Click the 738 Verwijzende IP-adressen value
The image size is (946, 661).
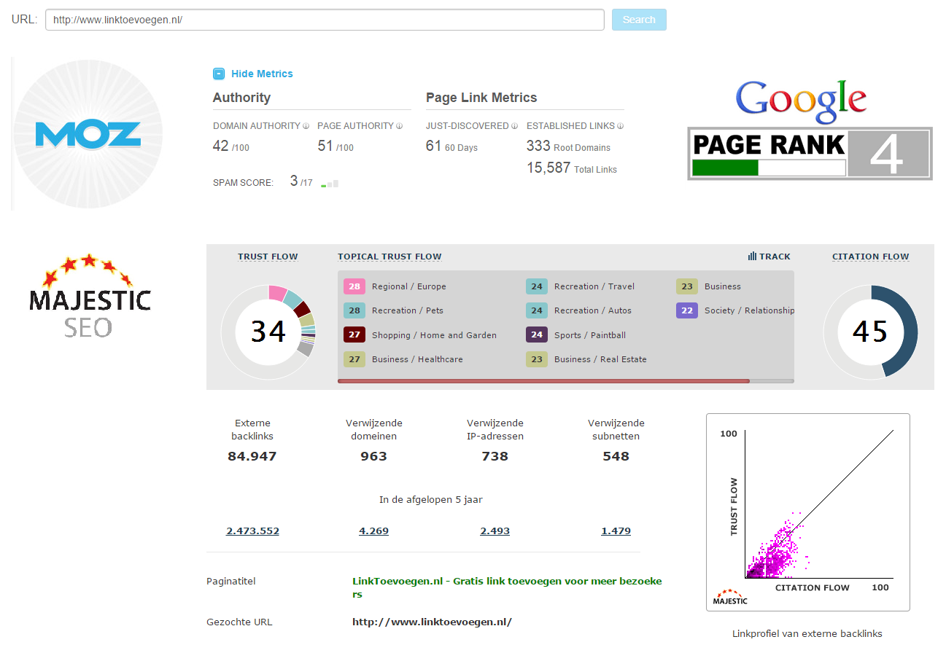coord(495,456)
